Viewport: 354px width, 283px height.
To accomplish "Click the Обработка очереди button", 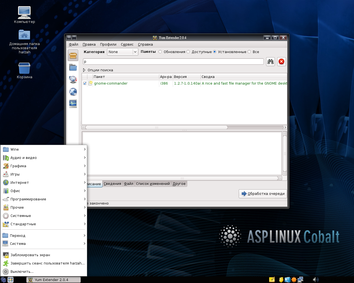I will pos(263,193).
